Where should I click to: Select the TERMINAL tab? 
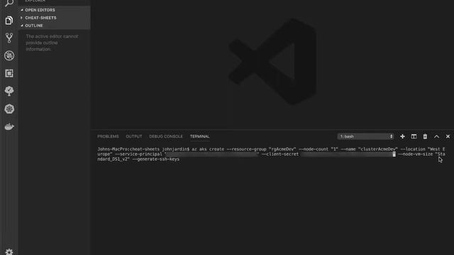(200, 137)
